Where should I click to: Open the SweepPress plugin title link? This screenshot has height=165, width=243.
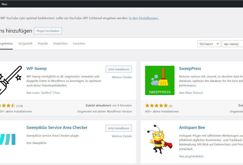[190, 68]
